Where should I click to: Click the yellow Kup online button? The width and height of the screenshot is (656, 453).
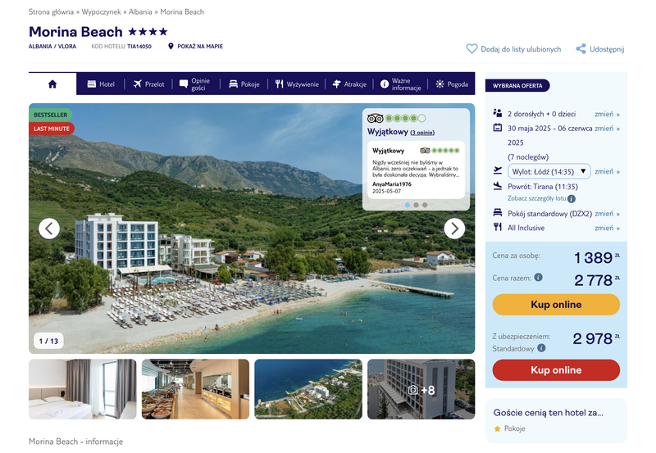point(556,304)
